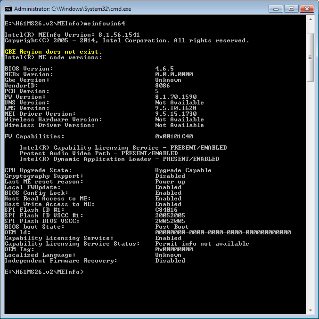
Task: Click the 'BIOS Config Lock:' label
Action: tap(36, 193)
